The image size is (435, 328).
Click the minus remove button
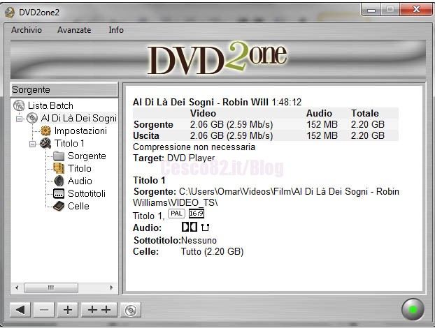pos(44,310)
